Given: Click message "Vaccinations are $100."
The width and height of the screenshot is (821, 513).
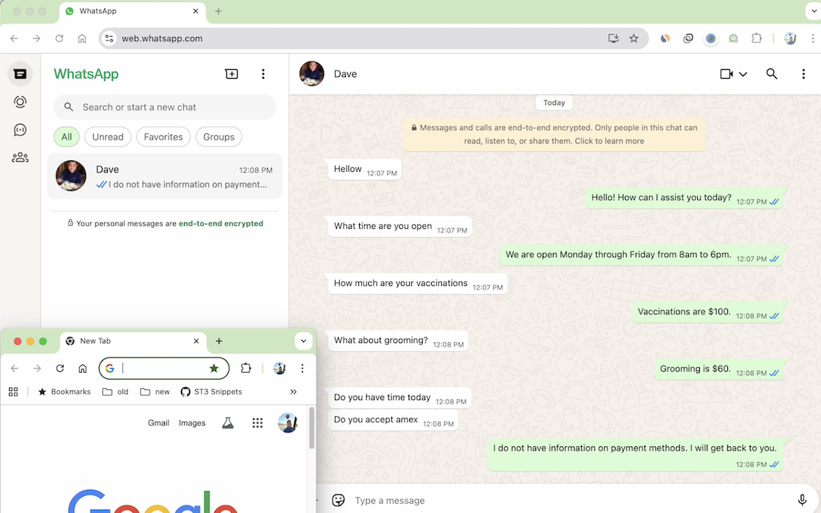Looking at the screenshot, I should point(708,312).
